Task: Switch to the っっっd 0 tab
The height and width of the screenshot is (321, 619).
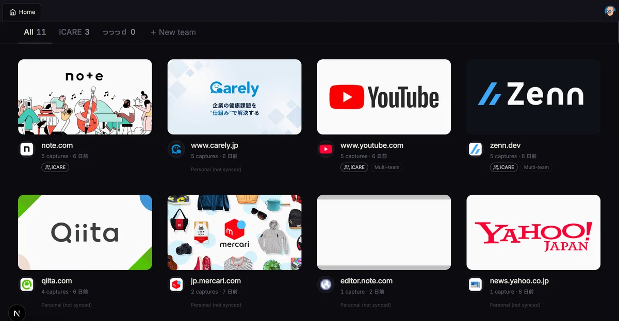Action: (119, 32)
